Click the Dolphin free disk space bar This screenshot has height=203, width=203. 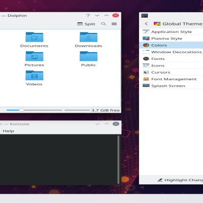point(77,110)
